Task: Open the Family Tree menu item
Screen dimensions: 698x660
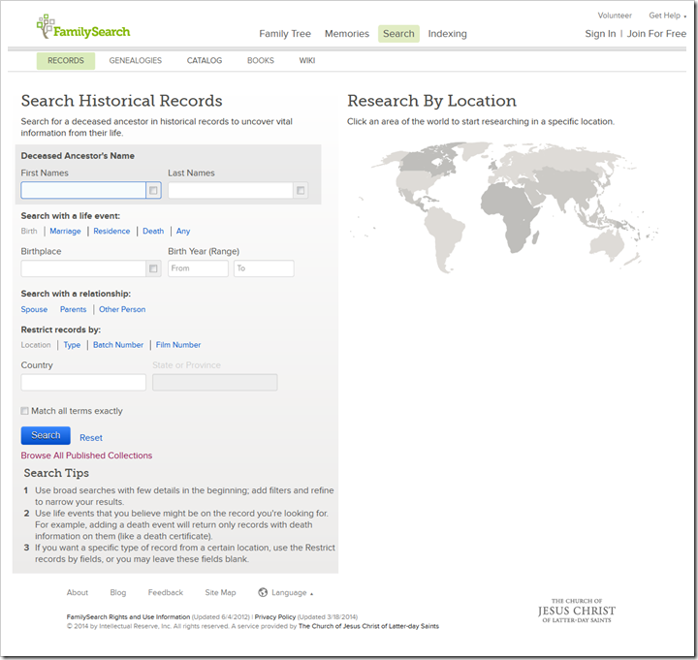Action: click(285, 34)
